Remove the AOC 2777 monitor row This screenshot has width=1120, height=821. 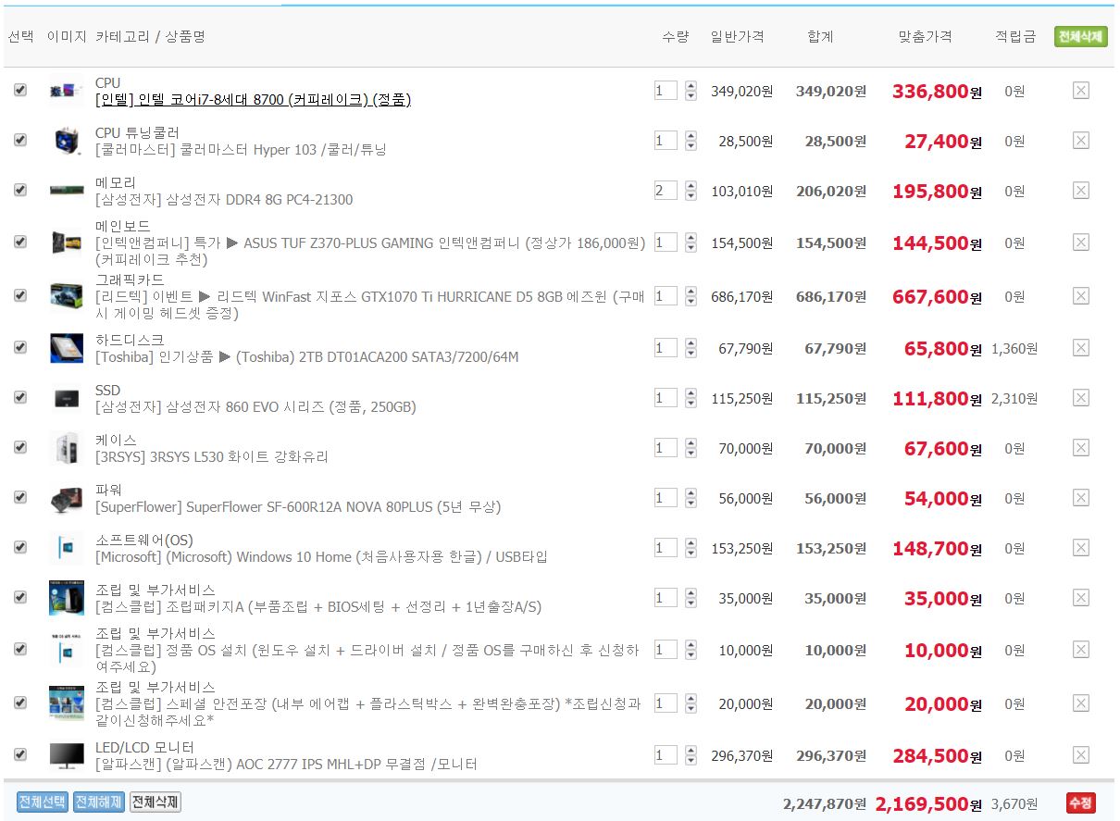(x=1080, y=755)
